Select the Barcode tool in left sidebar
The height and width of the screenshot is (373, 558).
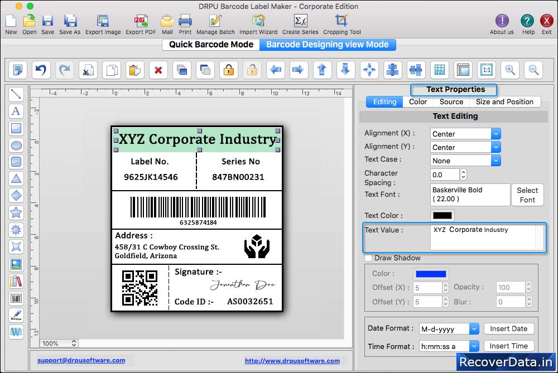16,298
